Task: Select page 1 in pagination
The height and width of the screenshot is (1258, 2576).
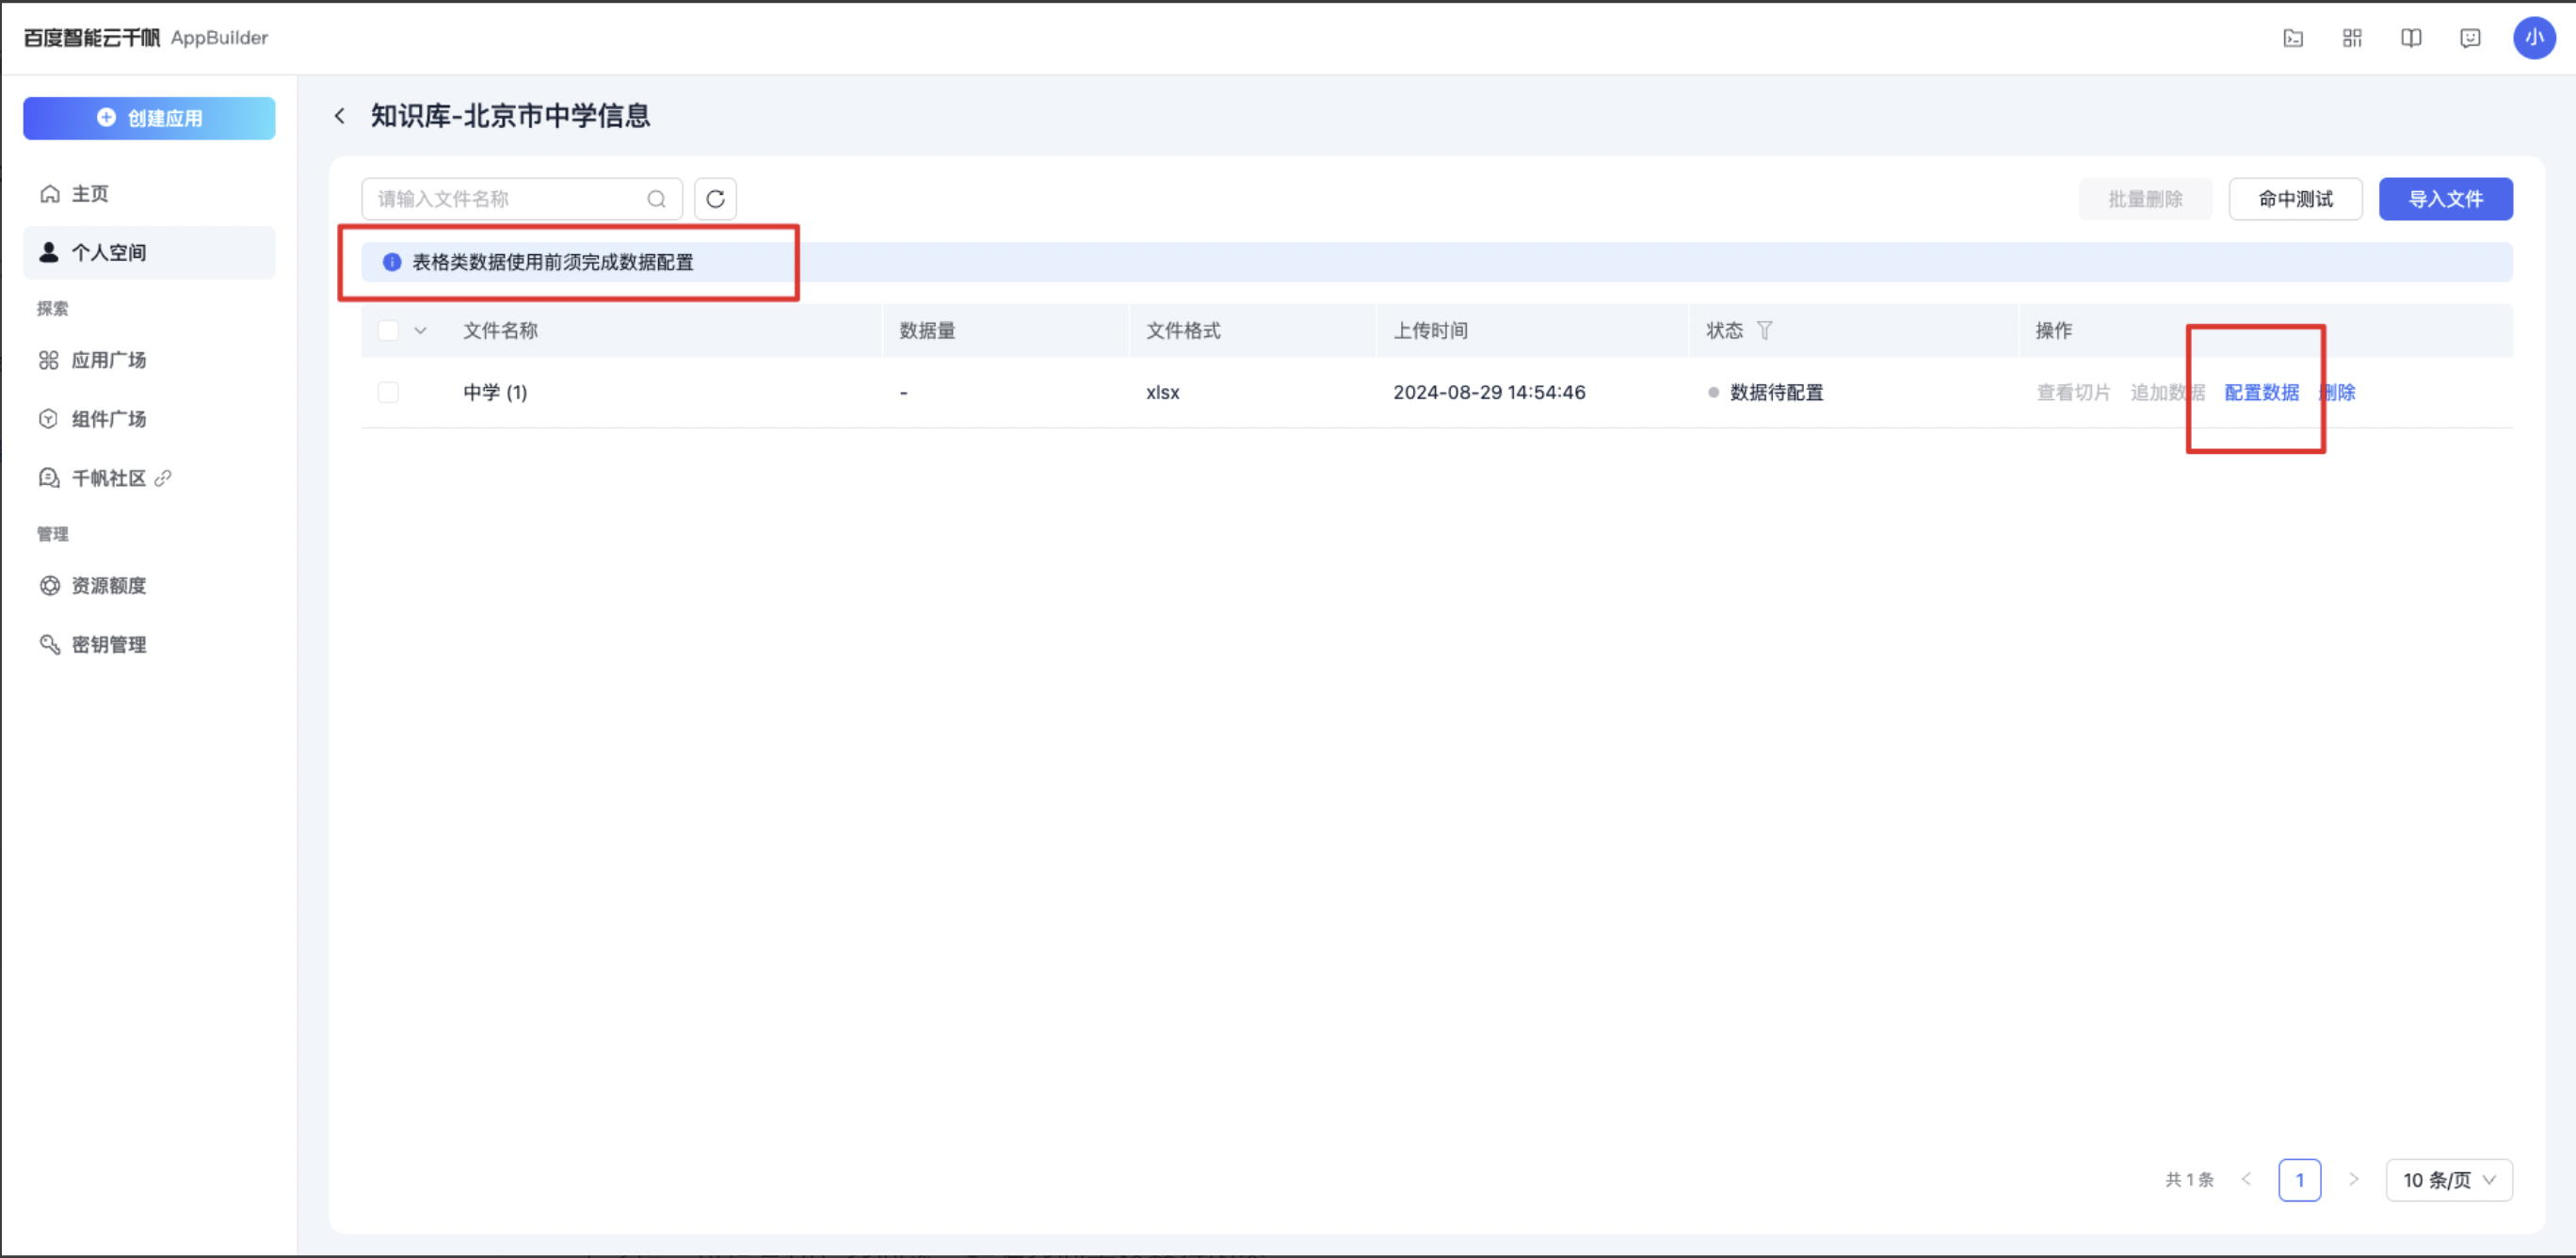Action: click(2299, 1180)
